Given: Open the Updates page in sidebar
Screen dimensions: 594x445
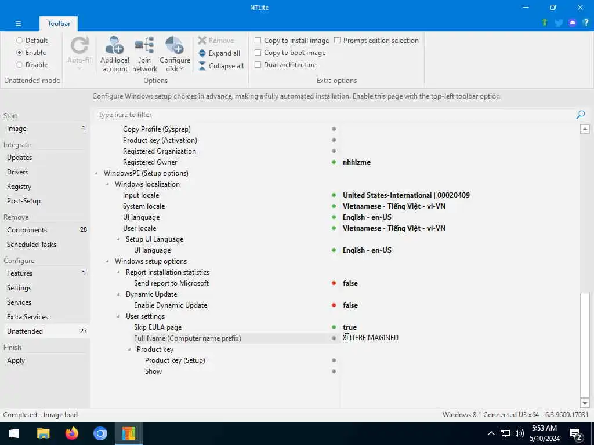Looking at the screenshot, I should [45, 158].
